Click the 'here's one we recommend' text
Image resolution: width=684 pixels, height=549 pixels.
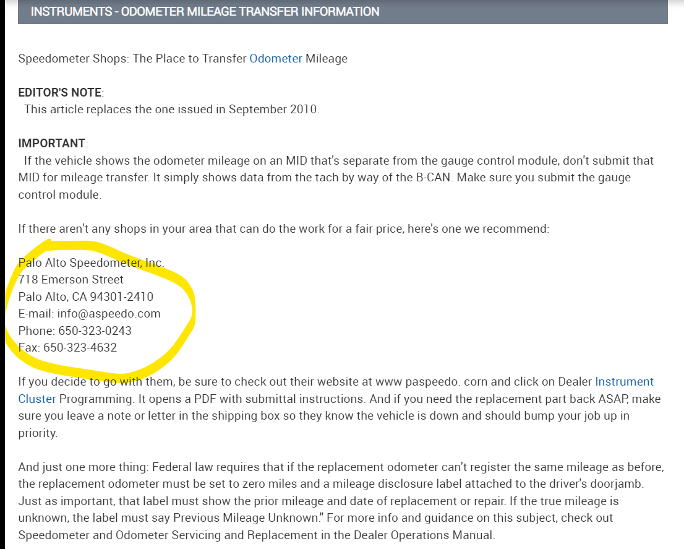pos(489,228)
